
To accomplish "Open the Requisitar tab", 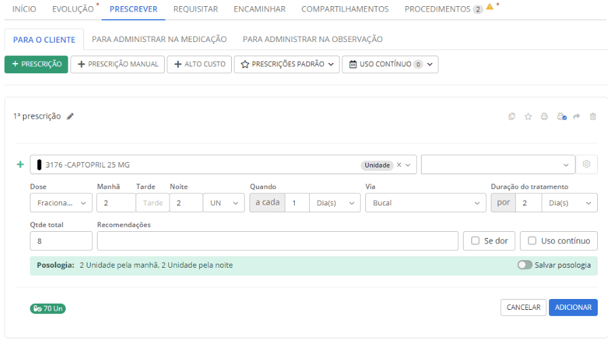I will [x=195, y=9].
